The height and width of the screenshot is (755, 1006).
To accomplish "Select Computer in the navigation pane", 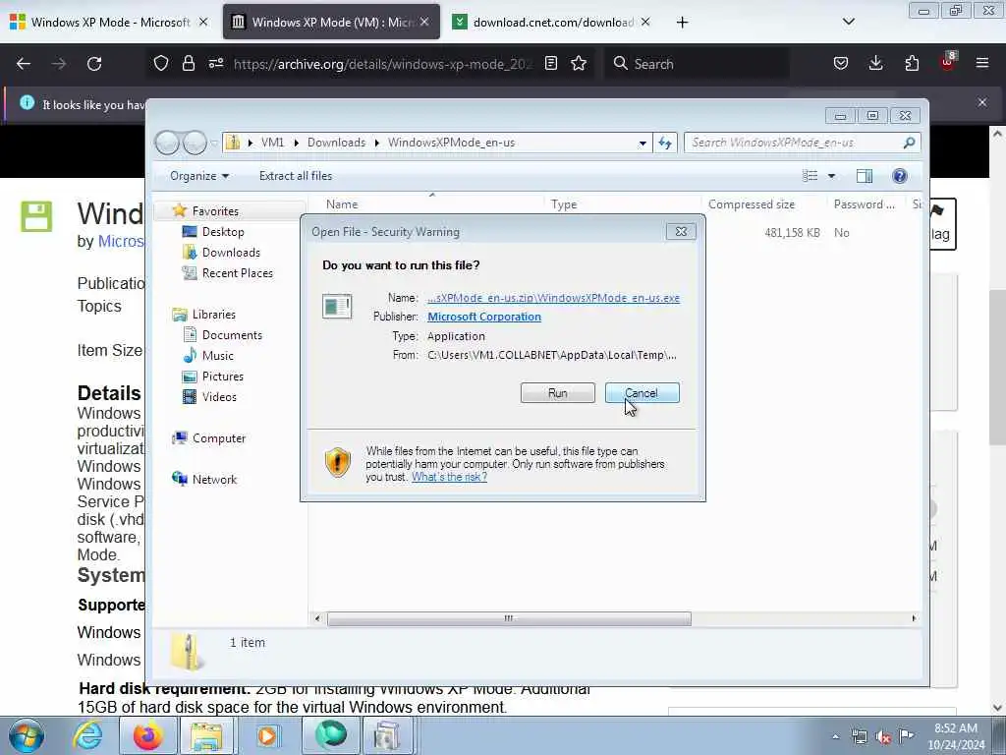I will pos(219,438).
